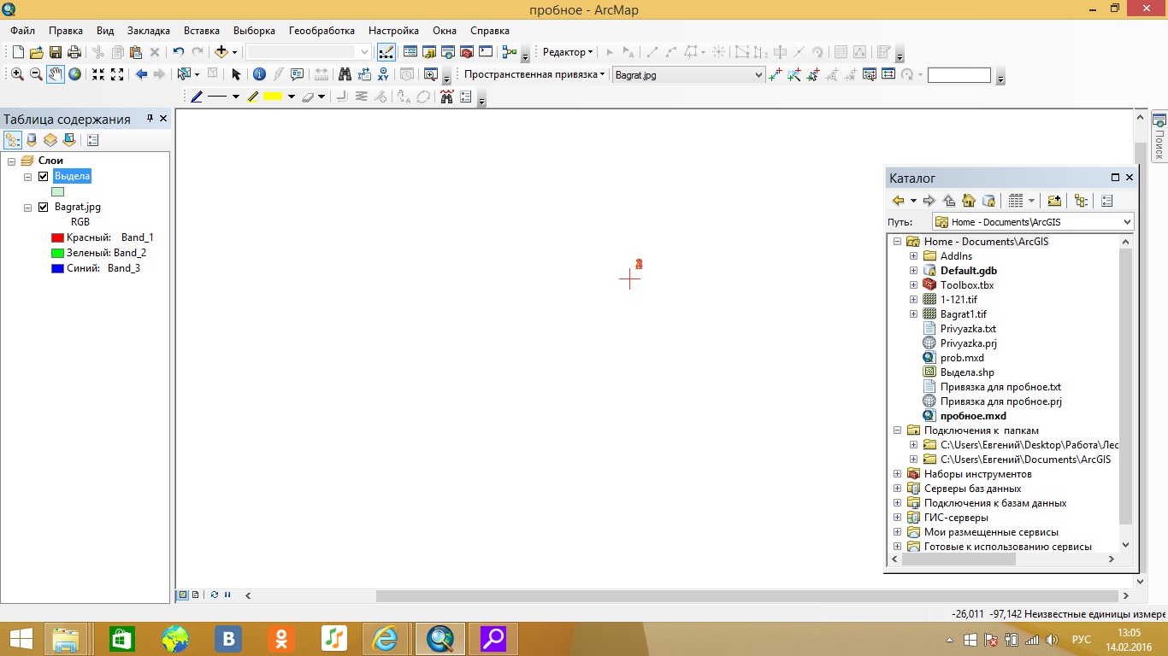
Task: Select the Identify info tool
Action: 259,74
